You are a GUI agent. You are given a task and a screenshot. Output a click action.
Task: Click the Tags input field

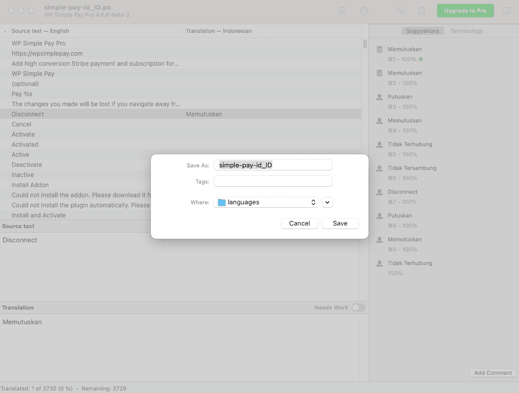tap(273, 181)
